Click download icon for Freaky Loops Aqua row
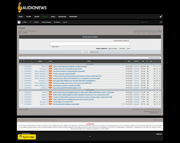 coord(148,73)
